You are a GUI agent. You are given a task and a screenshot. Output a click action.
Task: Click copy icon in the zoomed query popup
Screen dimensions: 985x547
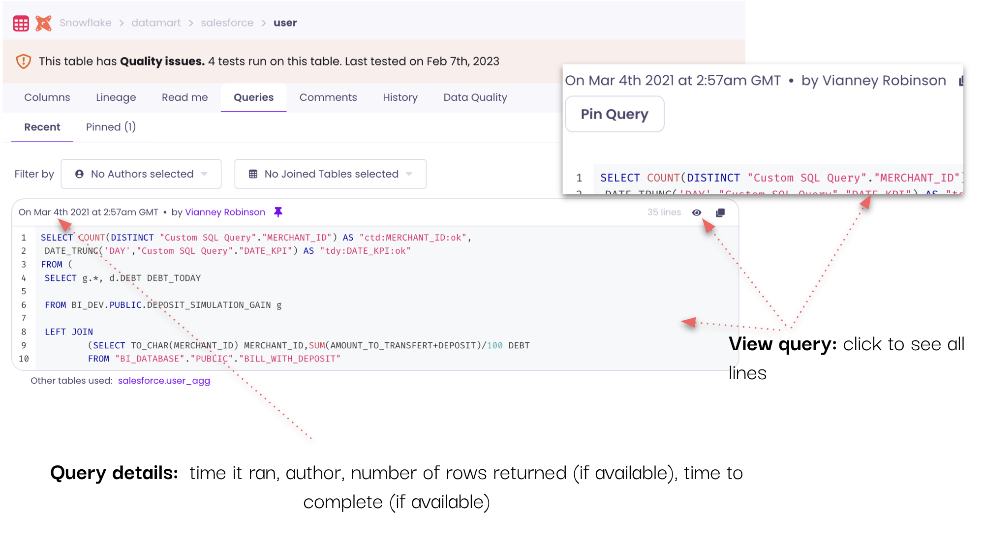coord(961,81)
